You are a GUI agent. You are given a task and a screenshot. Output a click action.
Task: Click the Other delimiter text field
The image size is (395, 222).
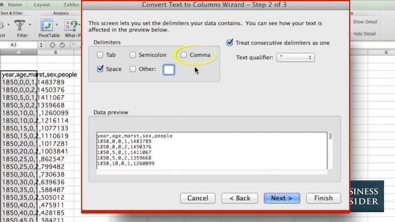tap(168, 70)
